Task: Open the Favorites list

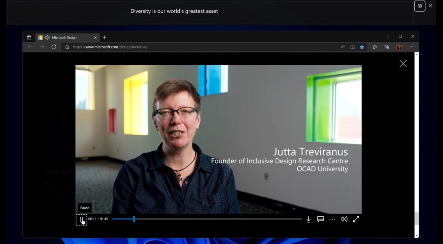Action: [375, 47]
